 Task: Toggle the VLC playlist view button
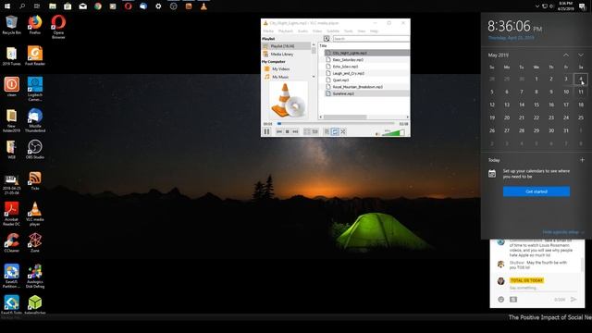[x=327, y=131]
